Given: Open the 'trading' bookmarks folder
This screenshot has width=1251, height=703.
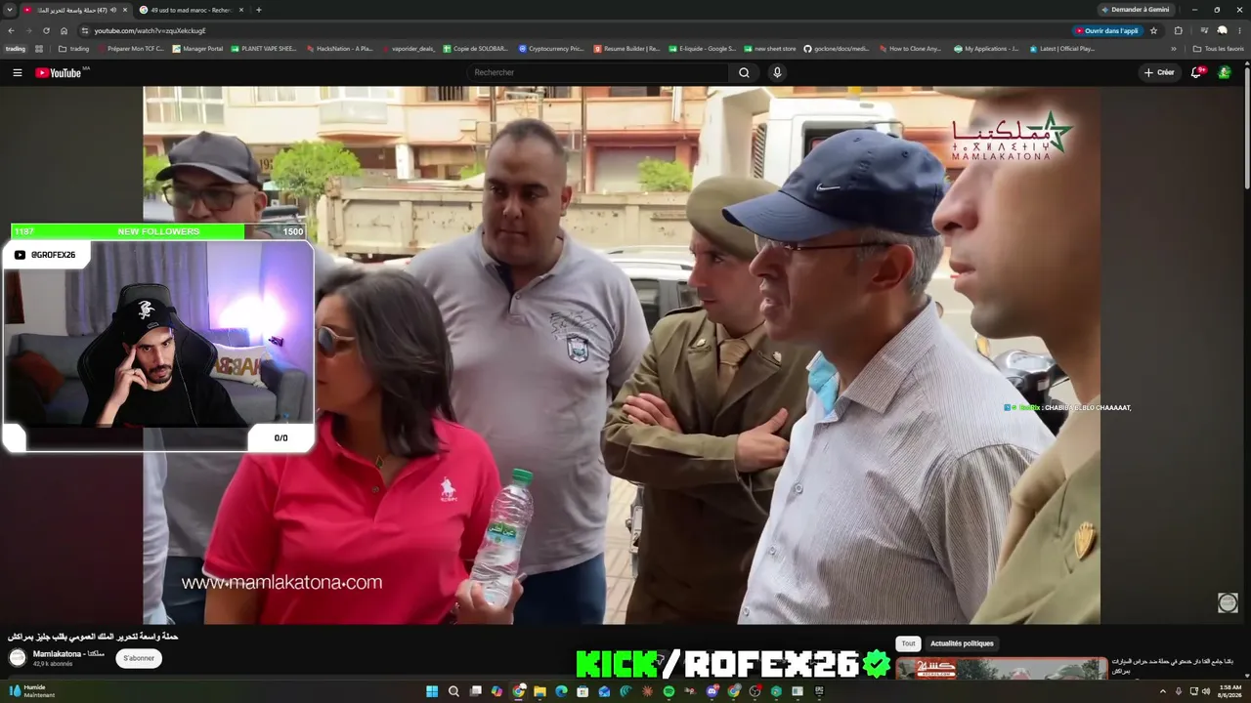Looking at the screenshot, I should tap(73, 49).
